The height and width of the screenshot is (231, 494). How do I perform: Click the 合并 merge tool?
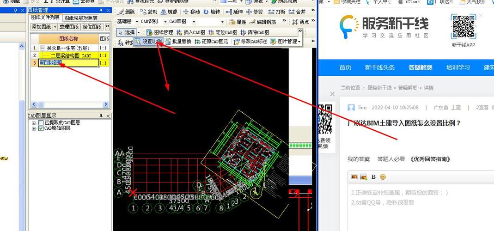point(297,12)
